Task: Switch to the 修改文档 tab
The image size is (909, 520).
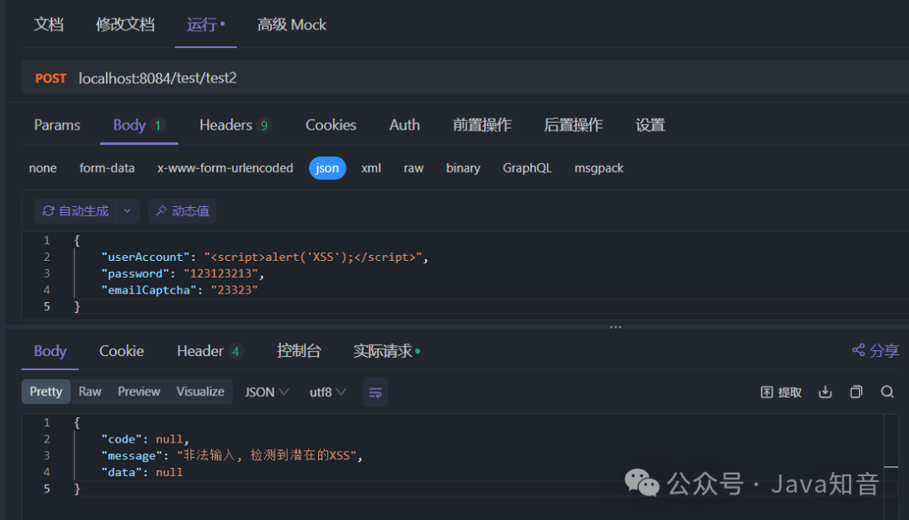Action: point(125,25)
